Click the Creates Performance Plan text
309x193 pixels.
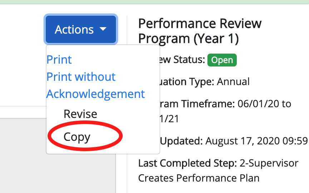click(x=198, y=178)
